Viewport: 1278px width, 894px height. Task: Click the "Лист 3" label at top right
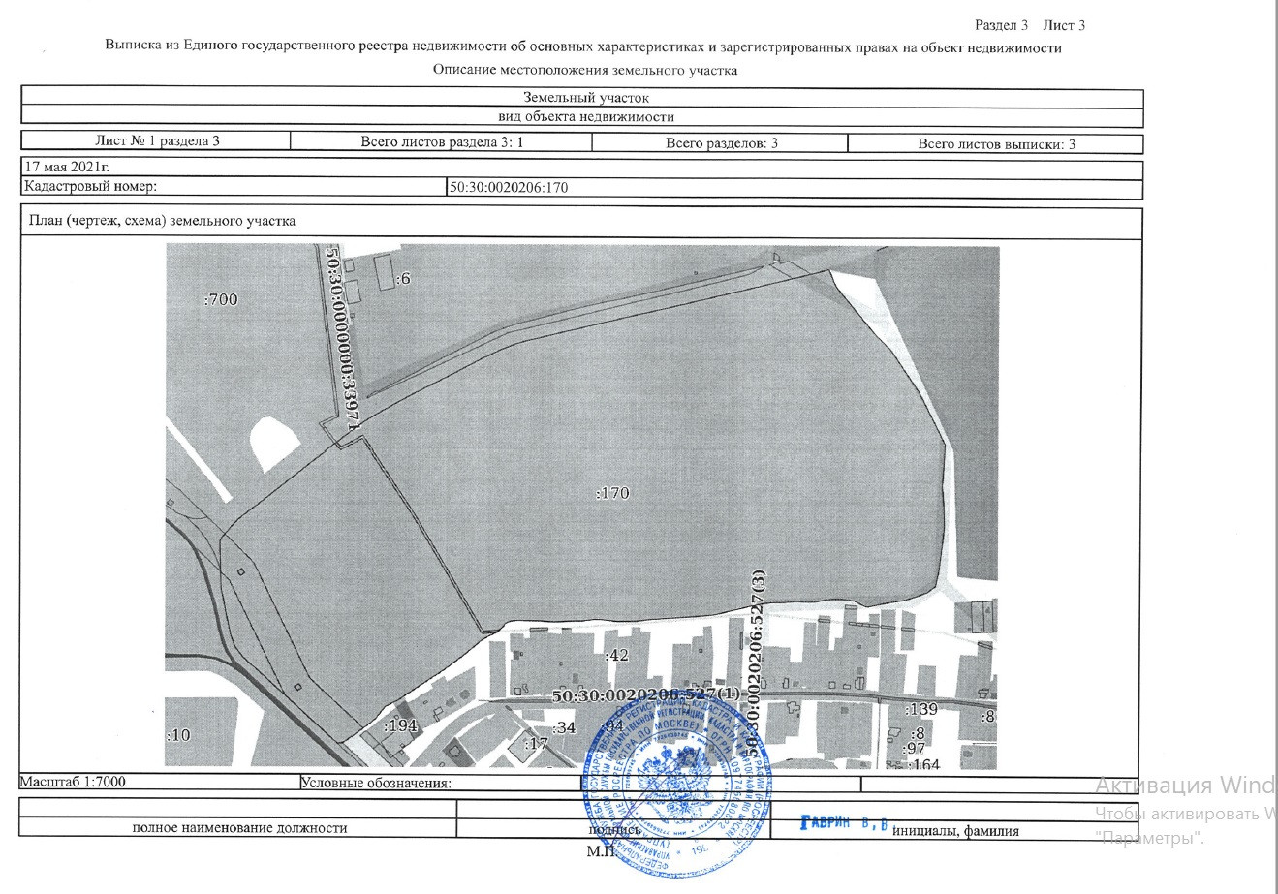1065,25
